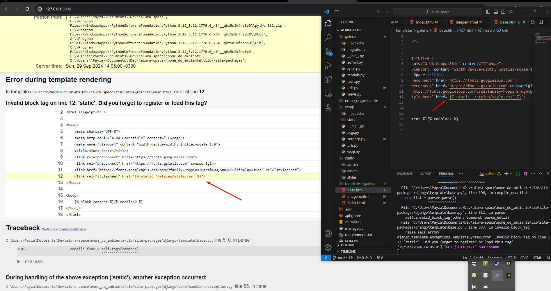Screen dimensions: 551x291
Task: Open errors and warnings status item
Action: [364, 258]
